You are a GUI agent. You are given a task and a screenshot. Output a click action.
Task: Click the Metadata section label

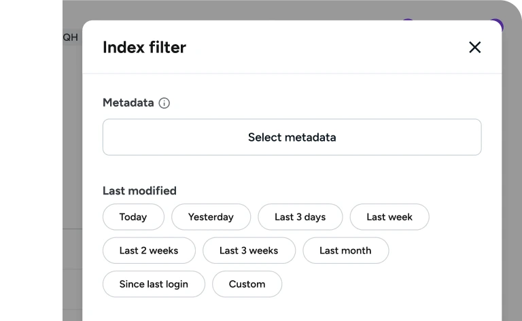[128, 103]
